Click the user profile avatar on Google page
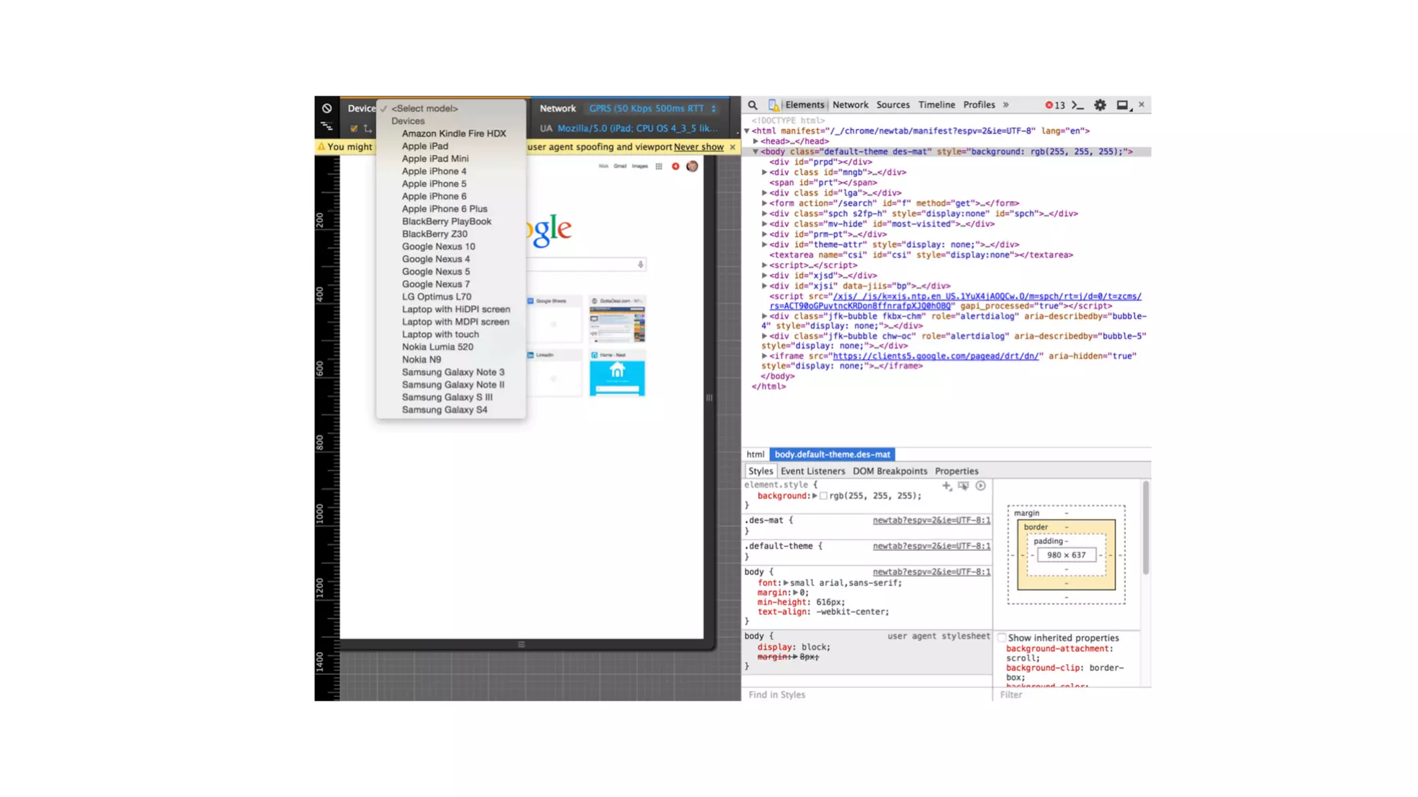 (692, 166)
